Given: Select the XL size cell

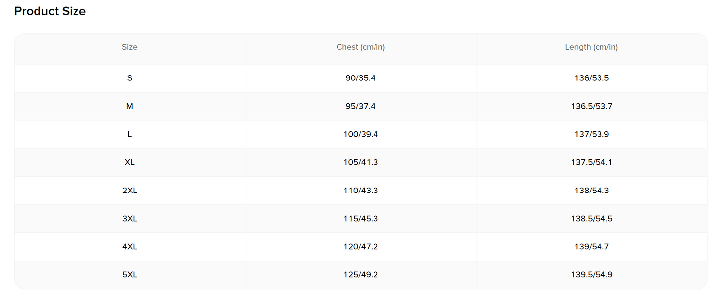Looking at the screenshot, I should click(130, 162).
